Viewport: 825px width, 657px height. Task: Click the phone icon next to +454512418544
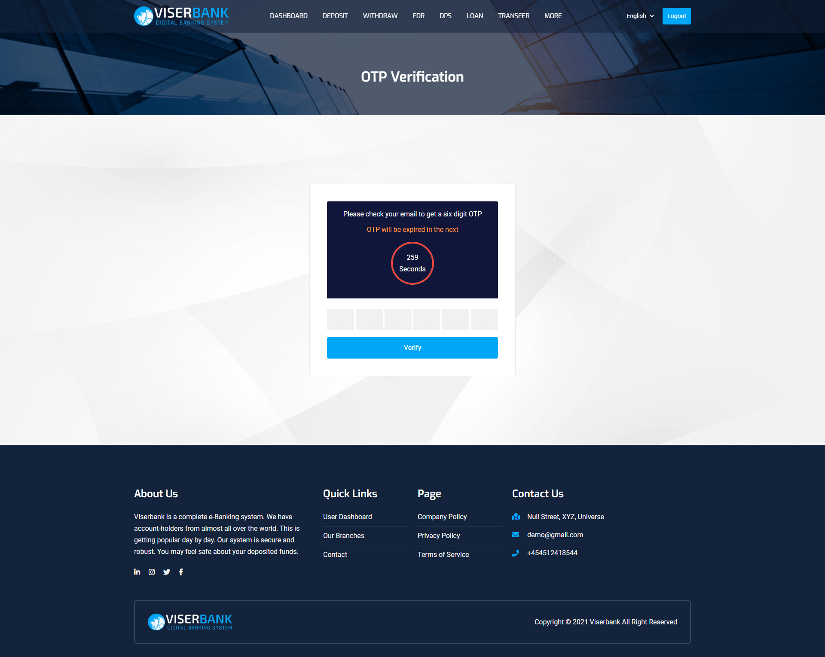click(x=516, y=553)
